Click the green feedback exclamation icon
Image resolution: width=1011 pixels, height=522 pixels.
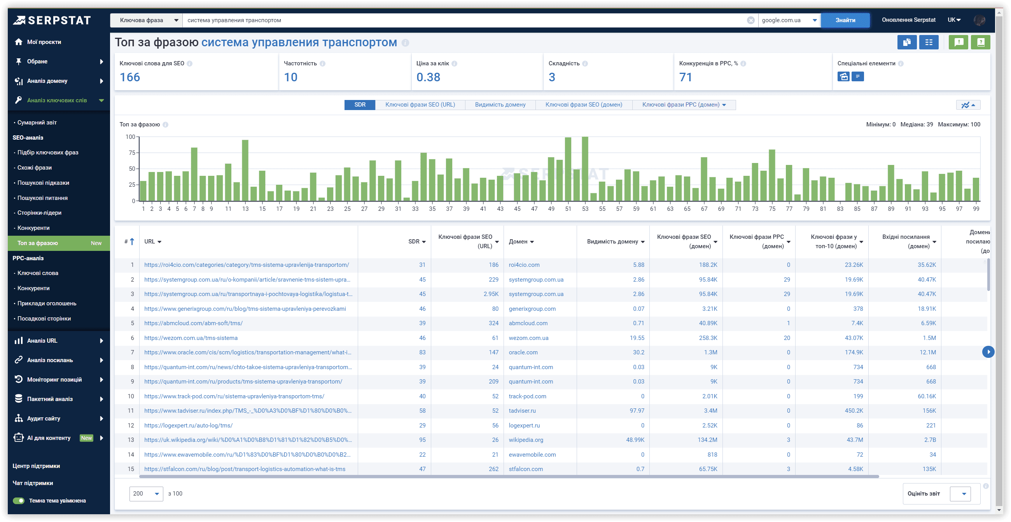958,42
